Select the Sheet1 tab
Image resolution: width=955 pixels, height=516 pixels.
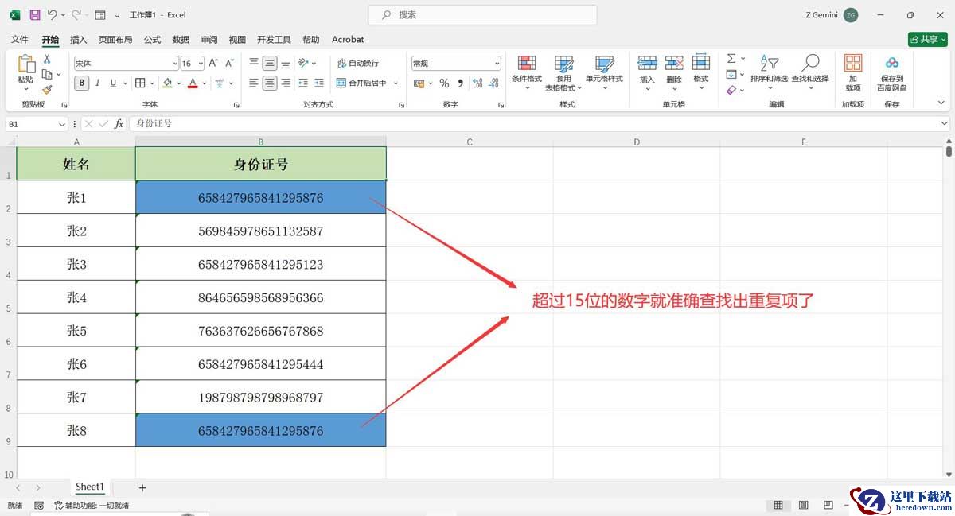tap(90, 487)
